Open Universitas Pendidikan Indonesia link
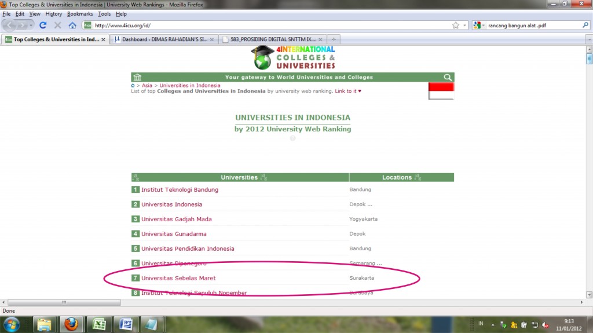This screenshot has height=333, width=593. (x=188, y=248)
